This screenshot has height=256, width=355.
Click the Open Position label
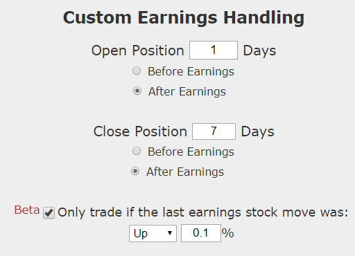(x=138, y=51)
